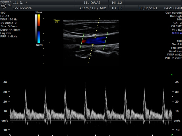
Task: Click the spectral Doppler baseline
Action: coord(91,120)
